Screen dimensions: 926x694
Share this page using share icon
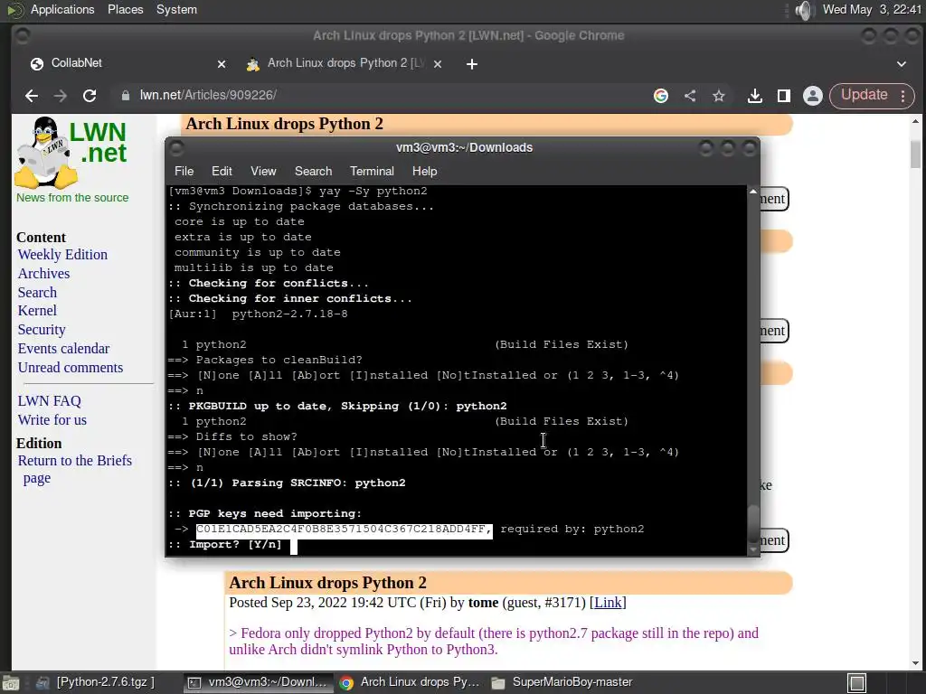(690, 96)
